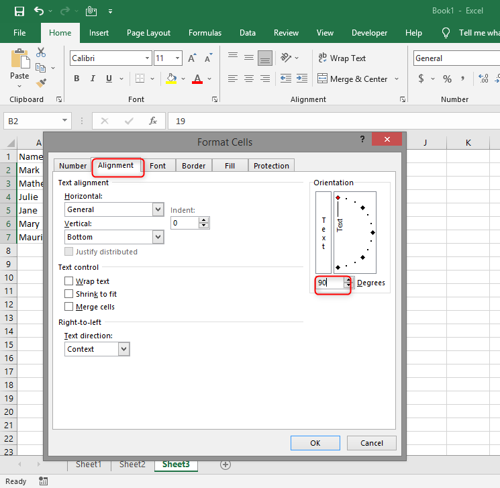
Task: Check Shrink to fit checkbox
Action: (x=68, y=294)
